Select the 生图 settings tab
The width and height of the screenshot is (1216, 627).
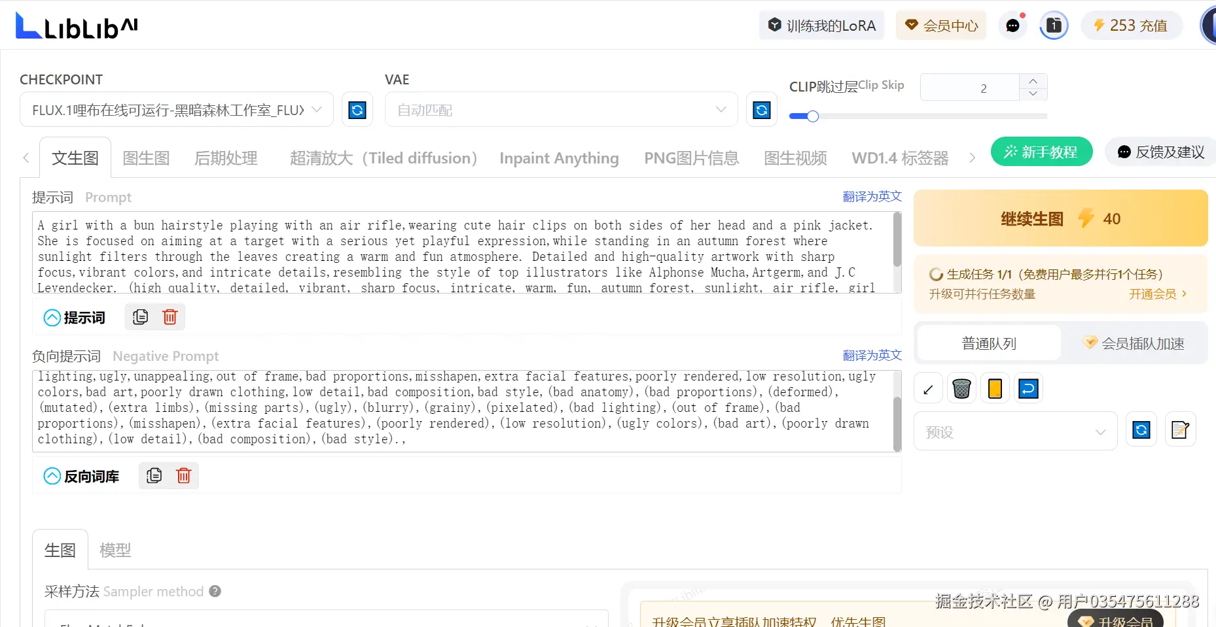pyautogui.click(x=60, y=550)
